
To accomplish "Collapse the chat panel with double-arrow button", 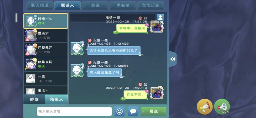I will tap(173, 59).
